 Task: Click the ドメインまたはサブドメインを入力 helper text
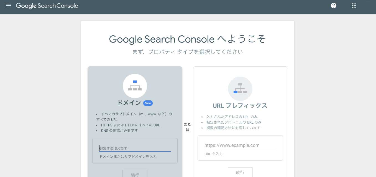click(x=128, y=157)
